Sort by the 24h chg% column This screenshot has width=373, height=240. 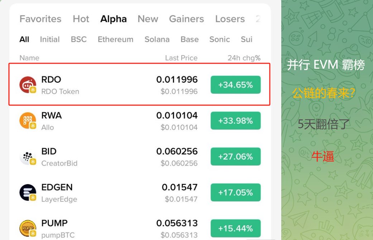tap(244, 58)
